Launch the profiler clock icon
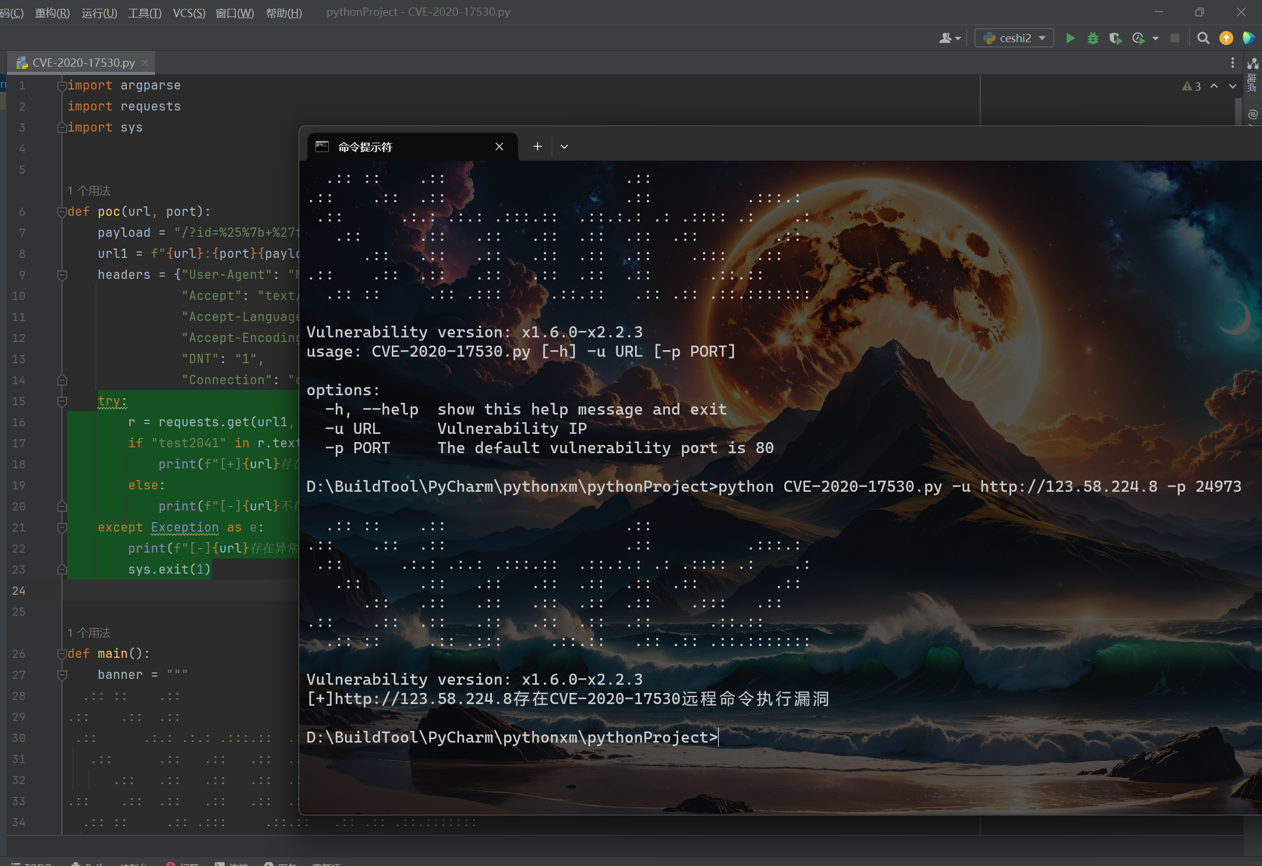The height and width of the screenshot is (866, 1262). tap(1139, 37)
